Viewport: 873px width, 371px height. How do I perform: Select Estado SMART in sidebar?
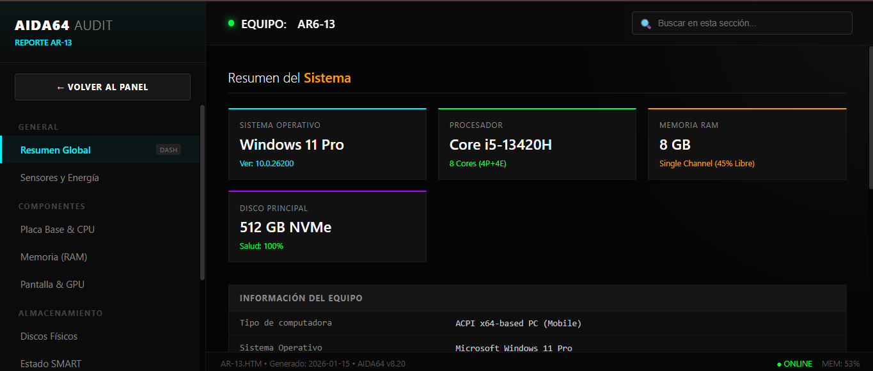51,363
